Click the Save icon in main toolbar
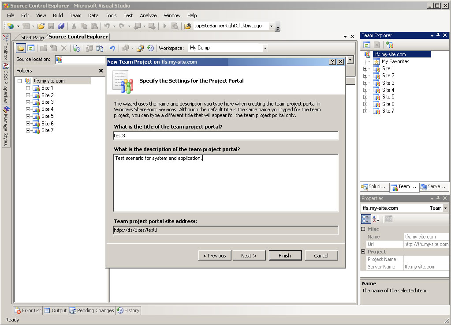The width and height of the screenshot is (451, 325). (x=51, y=26)
